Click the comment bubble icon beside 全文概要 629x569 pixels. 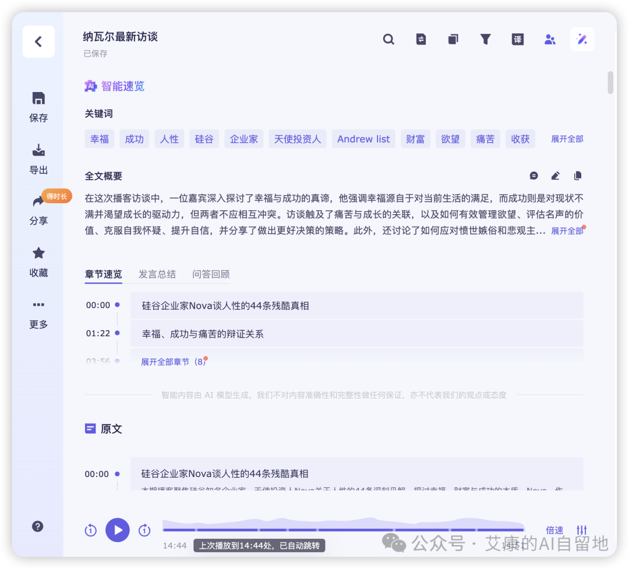[x=533, y=176]
